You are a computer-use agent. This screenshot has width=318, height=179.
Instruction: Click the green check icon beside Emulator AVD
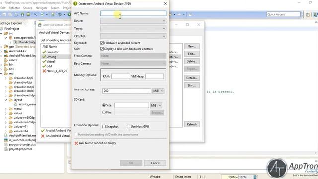click(x=44, y=52)
